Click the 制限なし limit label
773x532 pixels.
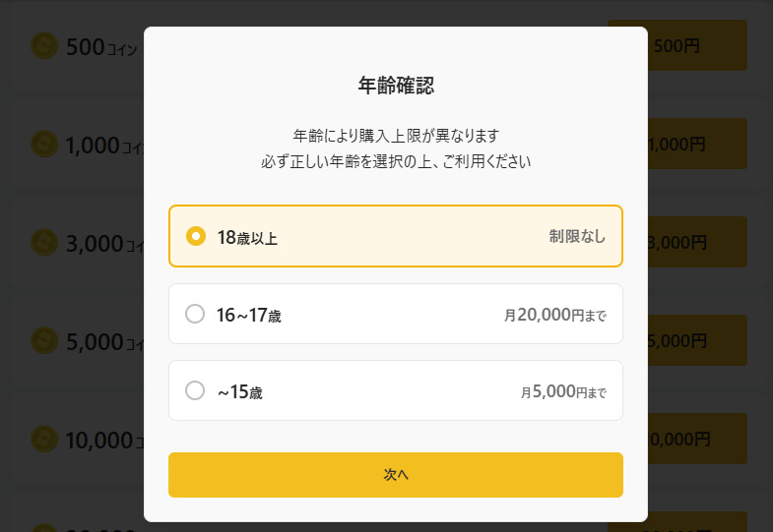coord(577,236)
